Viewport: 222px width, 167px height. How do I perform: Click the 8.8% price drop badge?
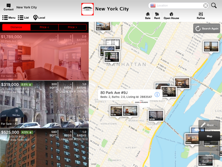[27, 85]
